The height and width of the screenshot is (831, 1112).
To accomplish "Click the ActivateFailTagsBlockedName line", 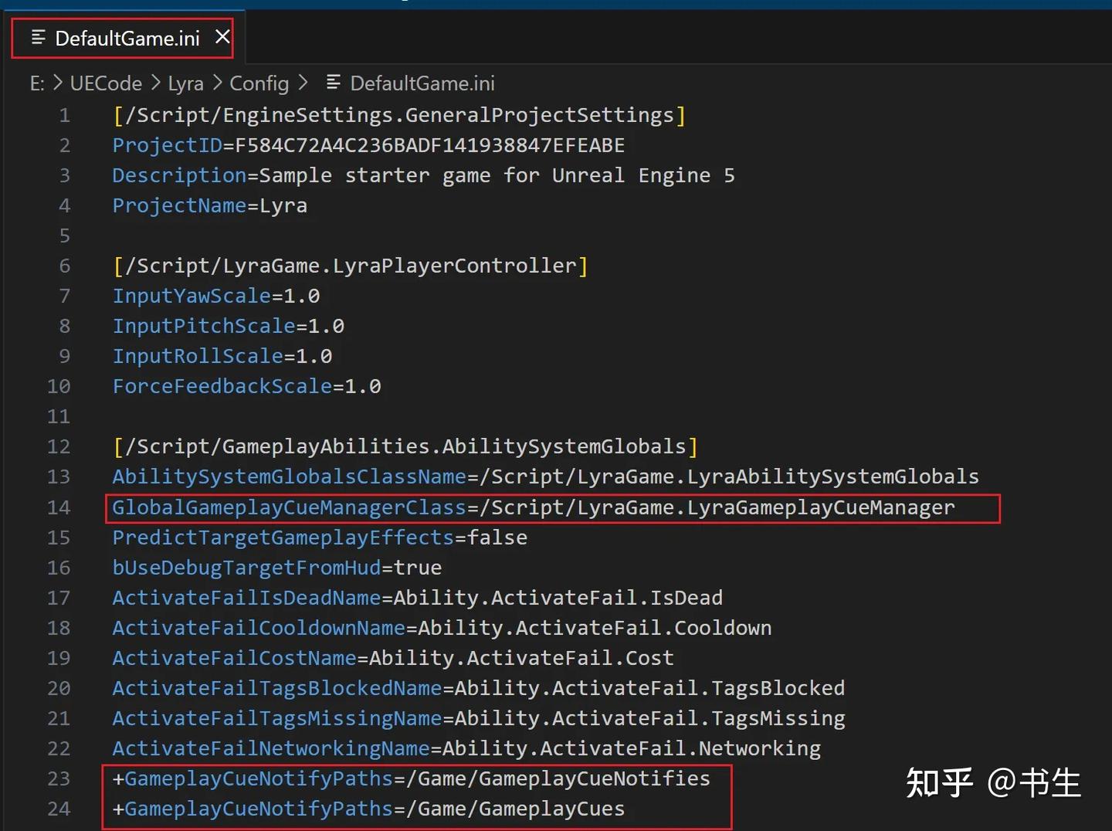I will tap(479, 688).
